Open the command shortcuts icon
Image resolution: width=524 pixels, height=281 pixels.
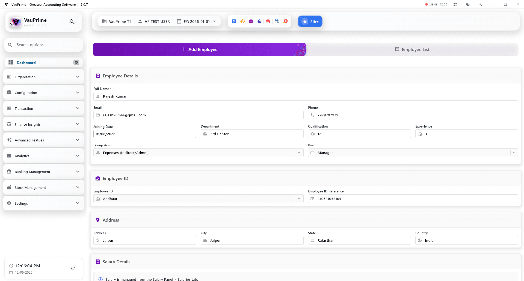(277, 21)
